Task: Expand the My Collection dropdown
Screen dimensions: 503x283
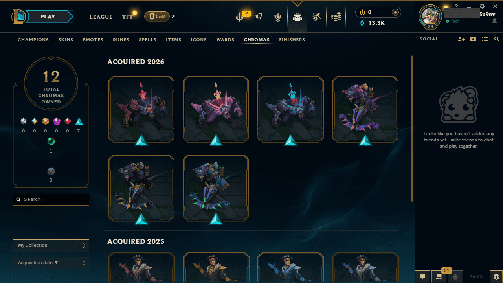Action: pos(51,246)
